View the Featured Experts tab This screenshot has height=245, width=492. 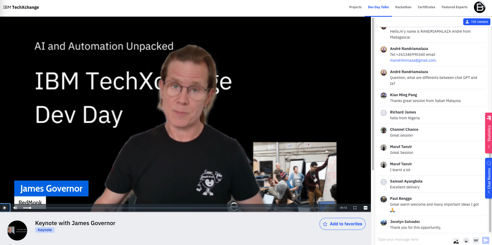tap(454, 7)
